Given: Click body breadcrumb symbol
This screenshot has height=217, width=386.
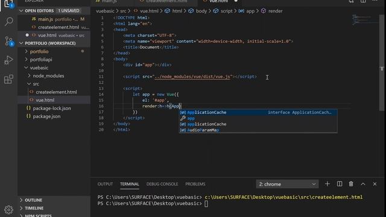Looking at the screenshot, I should [198, 11].
